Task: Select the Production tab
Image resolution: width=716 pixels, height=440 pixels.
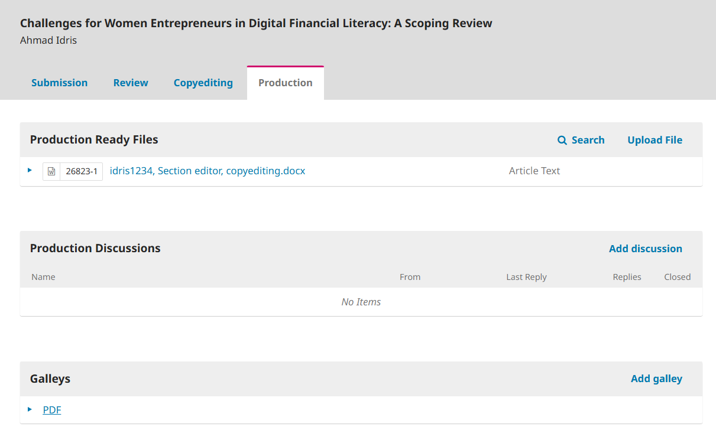Action: point(285,83)
